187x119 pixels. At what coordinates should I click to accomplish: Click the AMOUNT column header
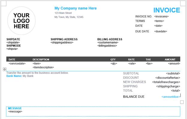pos(170,59)
